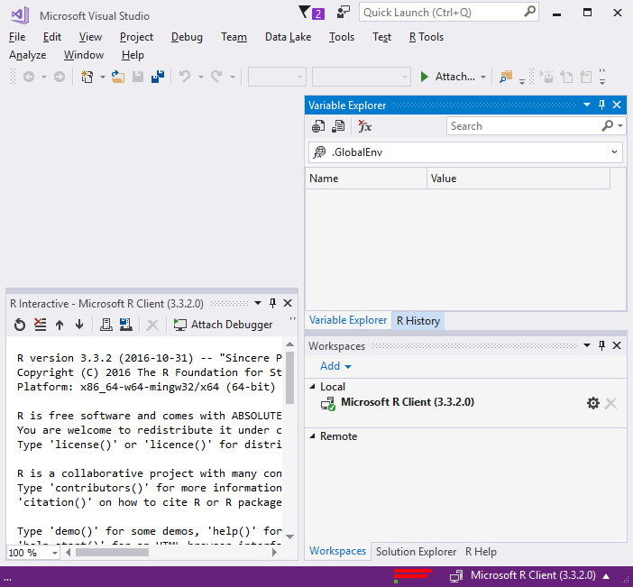Click the horizontal scrollbar right arrow
The width and height of the screenshot is (633, 587).
click(274, 552)
